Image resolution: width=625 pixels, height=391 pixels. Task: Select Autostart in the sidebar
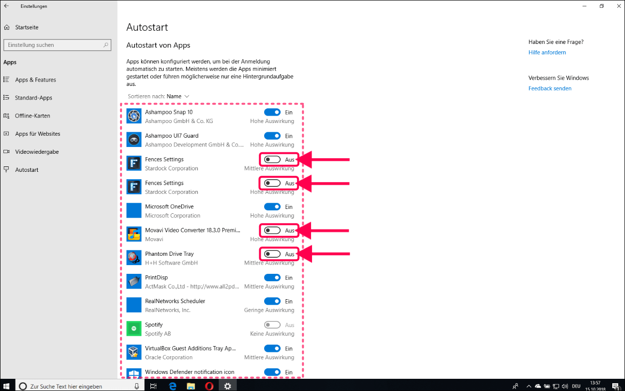click(27, 170)
